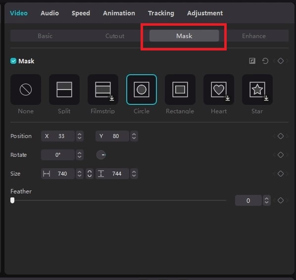Select the Enhance sub-tab

point(254,36)
